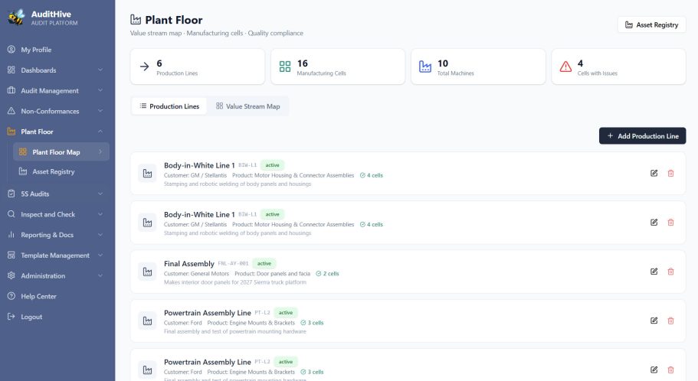Open Asset Registry from the header button
Viewport: 698px width, 381px height.
pos(652,25)
